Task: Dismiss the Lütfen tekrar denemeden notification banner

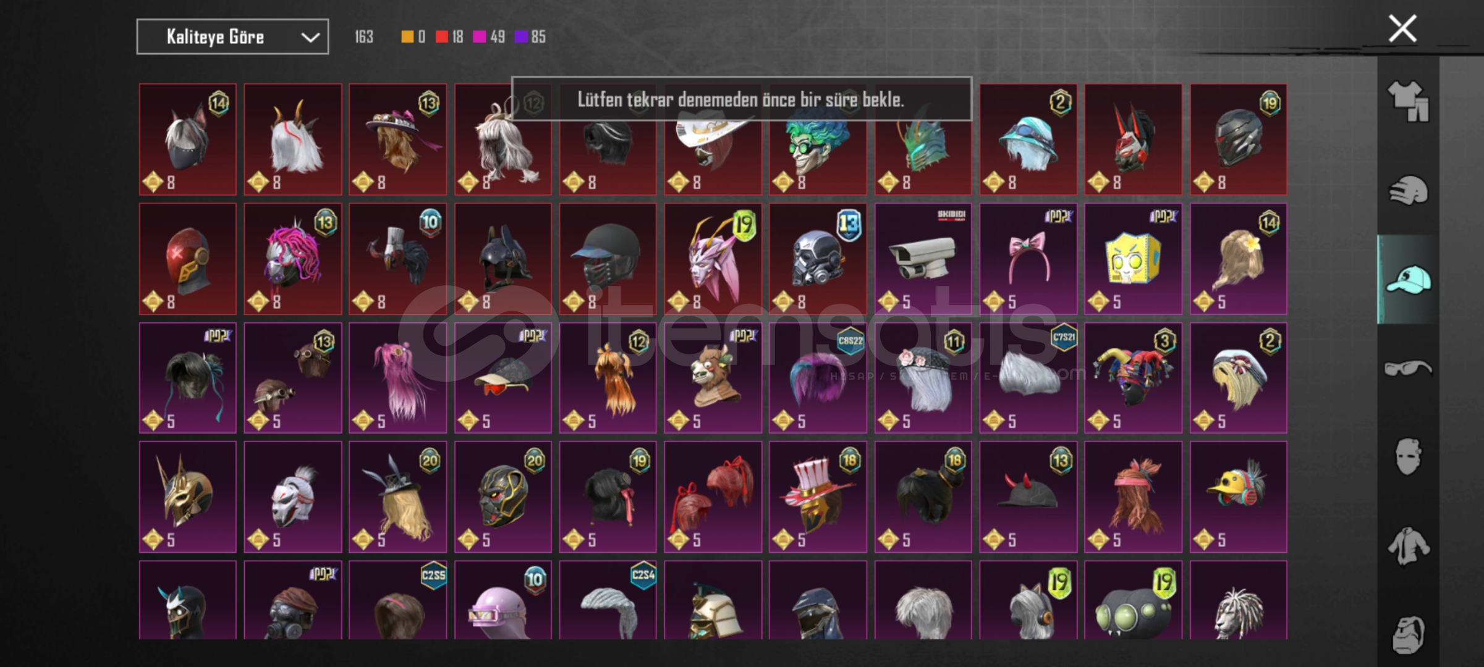Action: coord(741,99)
